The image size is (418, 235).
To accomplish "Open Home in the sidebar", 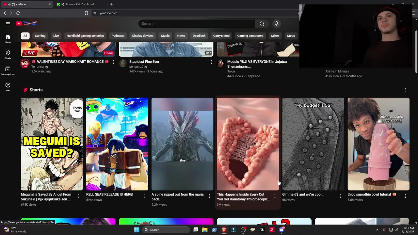I will click(x=8, y=39).
